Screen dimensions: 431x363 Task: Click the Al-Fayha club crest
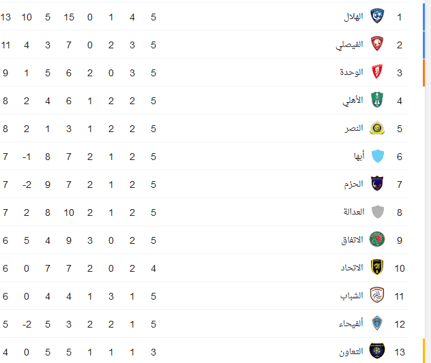tap(377, 323)
